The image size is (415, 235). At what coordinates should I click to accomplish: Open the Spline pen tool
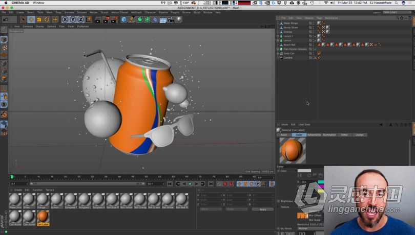(132, 19)
